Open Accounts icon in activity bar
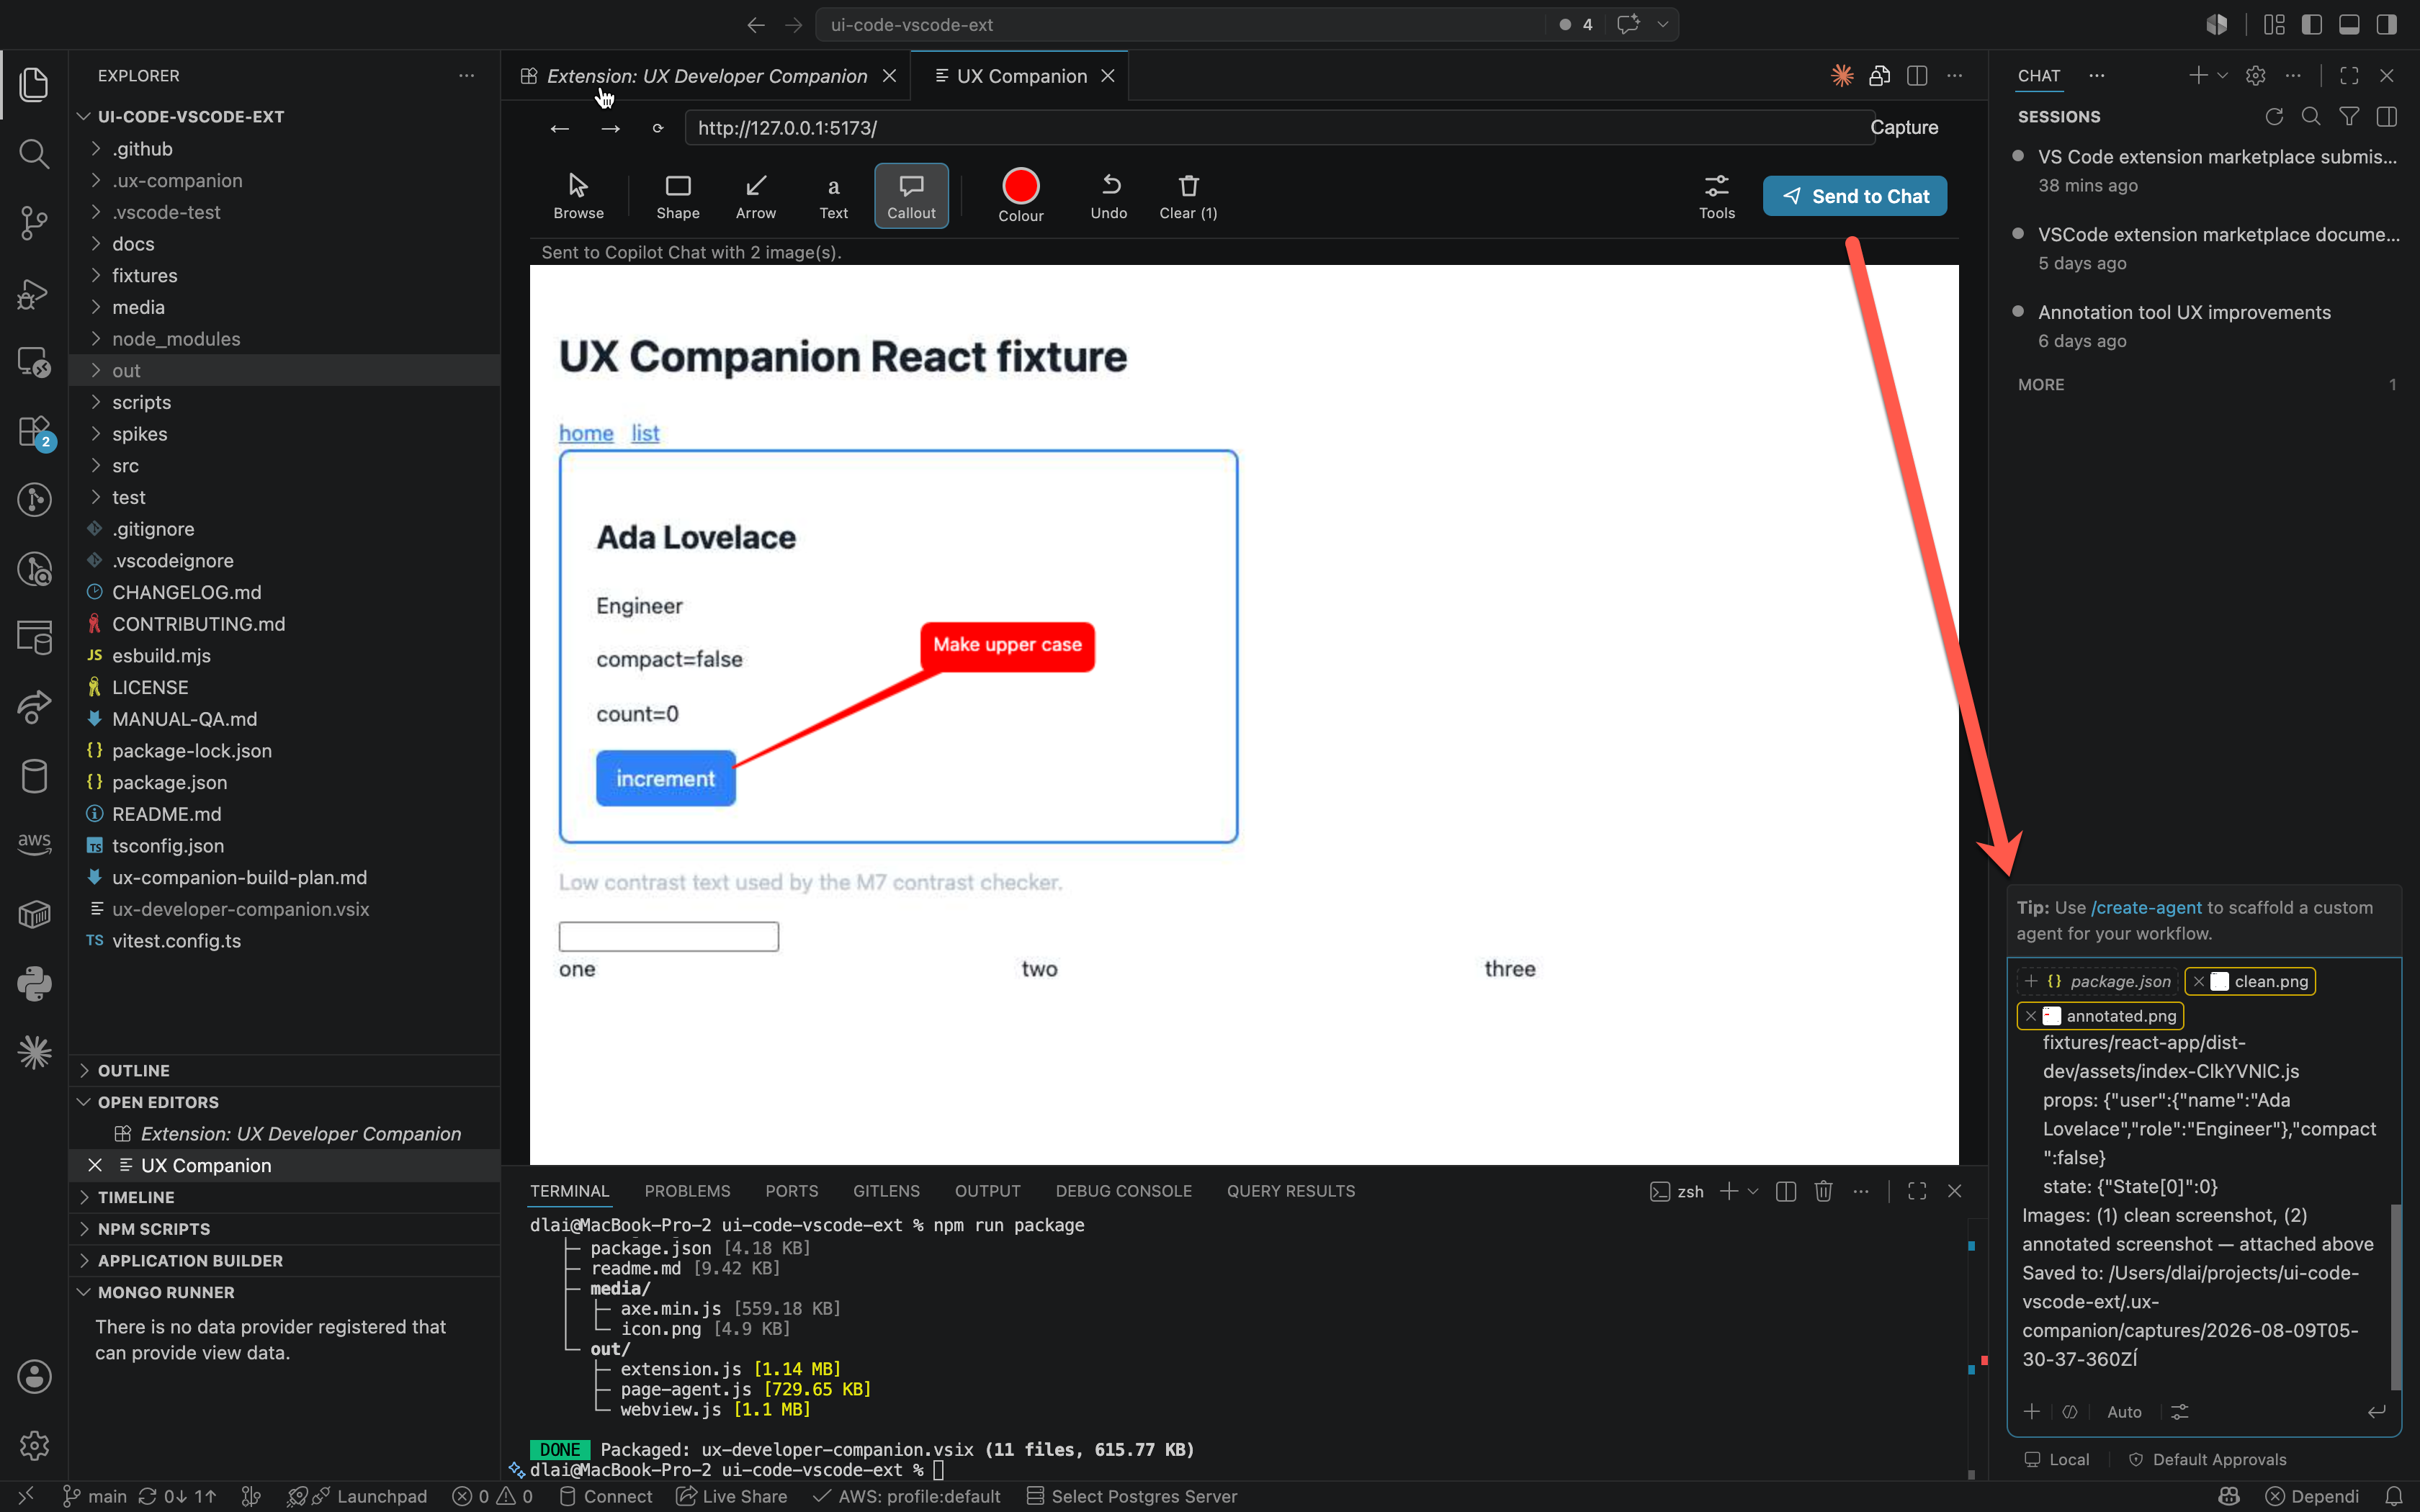2420x1512 pixels. (34, 1376)
